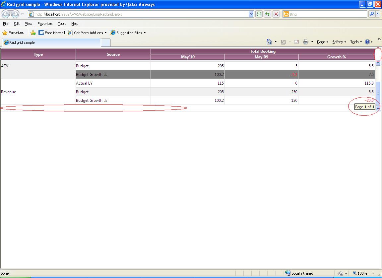
Task: Click the Print icon
Action: click(x=305, y=42)
